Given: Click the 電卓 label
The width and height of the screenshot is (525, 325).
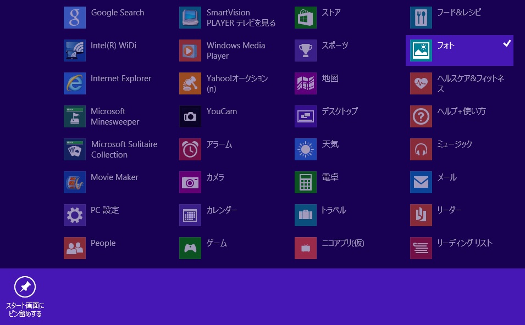Looking at the screenshot, I should click(x=330, y=177).
